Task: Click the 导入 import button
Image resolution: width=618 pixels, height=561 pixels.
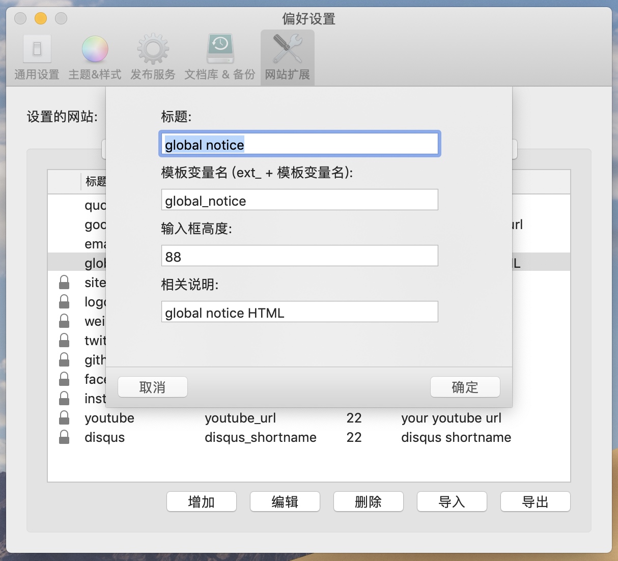Action: pos(452,502)
